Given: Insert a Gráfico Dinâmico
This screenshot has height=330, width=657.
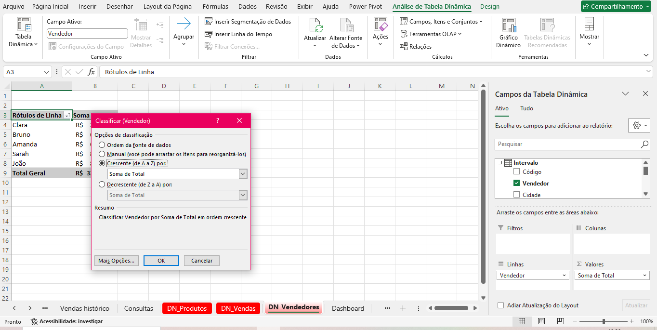Looking at the screenshot, I should 509,33.
